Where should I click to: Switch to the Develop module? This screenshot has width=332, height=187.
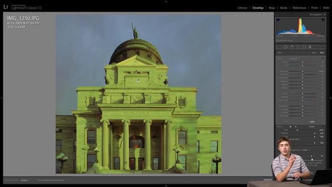258,8
